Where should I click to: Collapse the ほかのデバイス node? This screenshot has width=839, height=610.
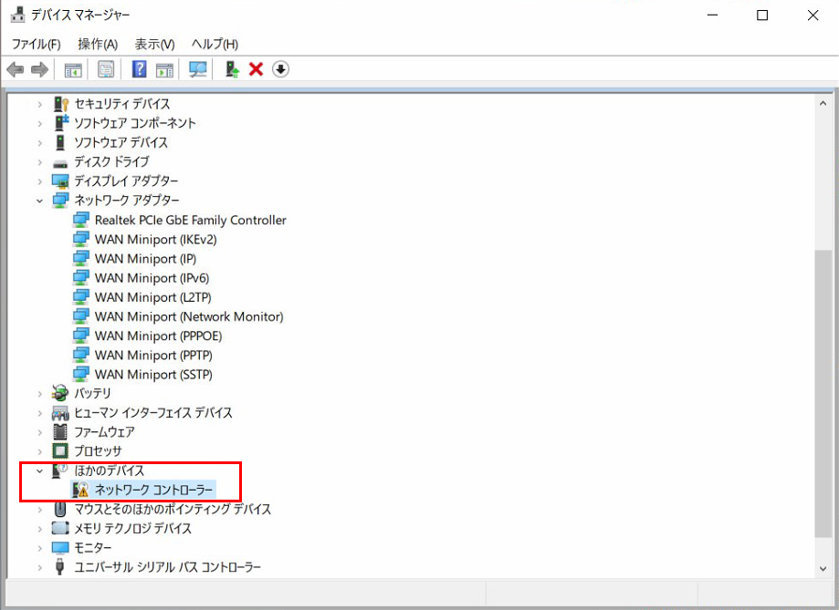pos(39,471)
